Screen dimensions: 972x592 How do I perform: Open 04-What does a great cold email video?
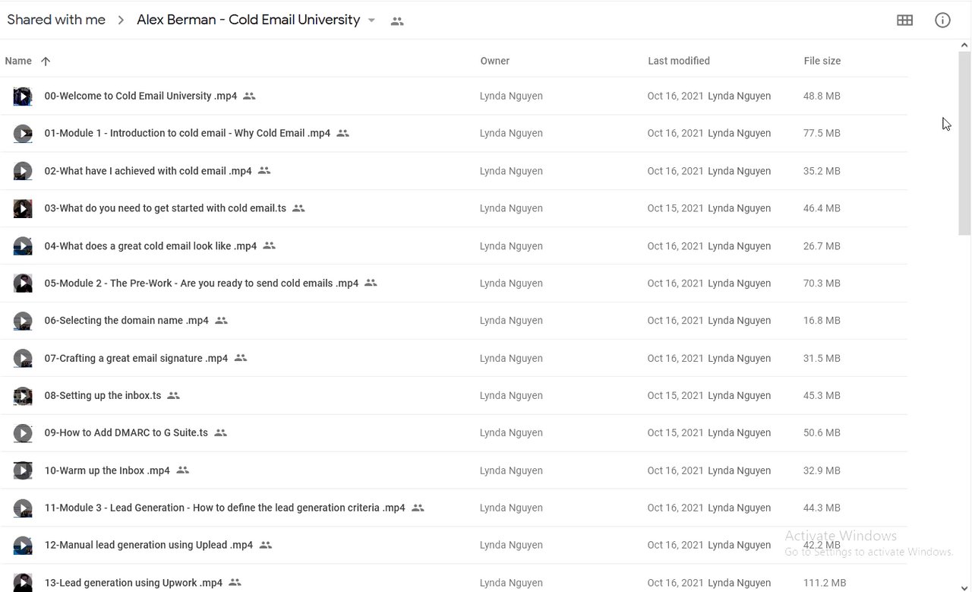pos(150,246)
